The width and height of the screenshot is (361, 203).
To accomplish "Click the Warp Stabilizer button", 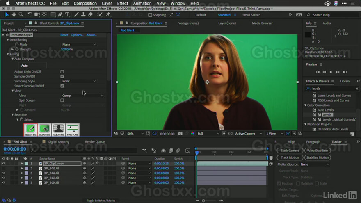I will tap(318, 151).
